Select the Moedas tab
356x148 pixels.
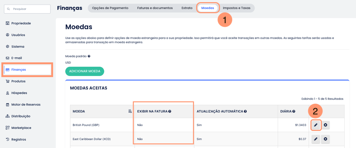click(x=208, y=8)
